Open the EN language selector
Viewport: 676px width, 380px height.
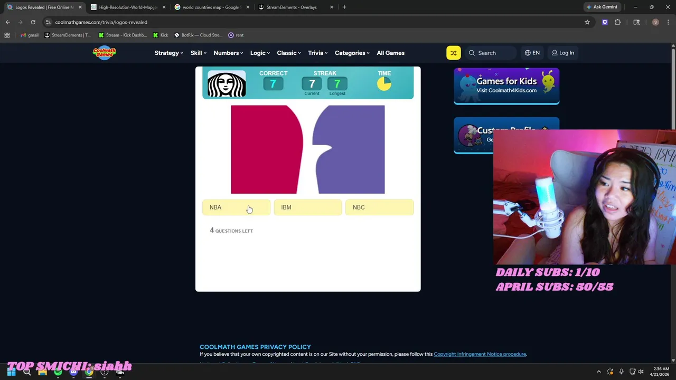532,53
